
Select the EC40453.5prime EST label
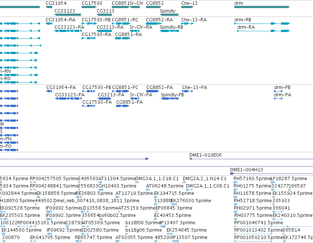[172, 215]
